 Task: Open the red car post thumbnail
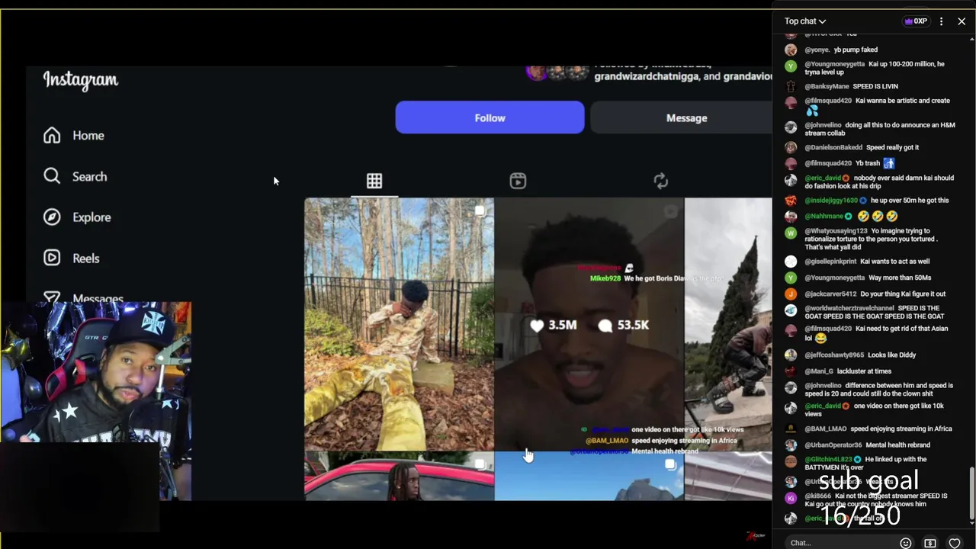(x=399, y=476)
